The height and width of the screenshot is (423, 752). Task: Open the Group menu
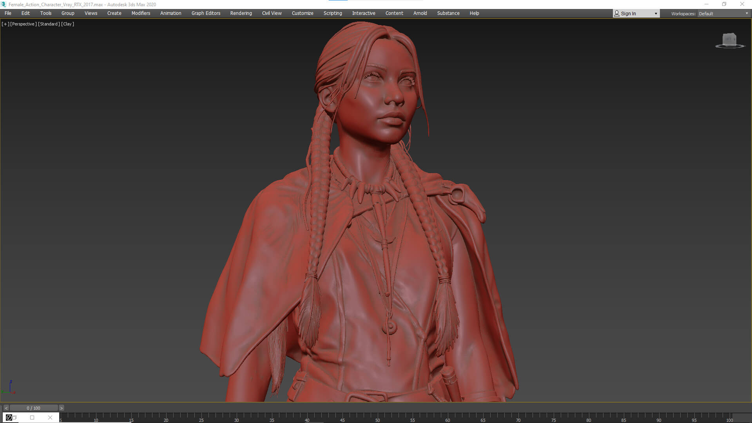[68, 13]
